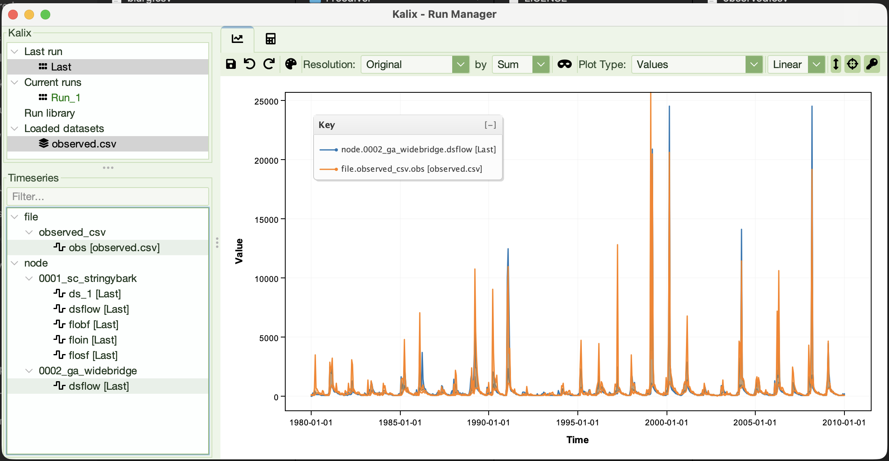This screenshot has width=889, height=461.
Task: Click the key icon in toolbar
Action: [872, 64]
